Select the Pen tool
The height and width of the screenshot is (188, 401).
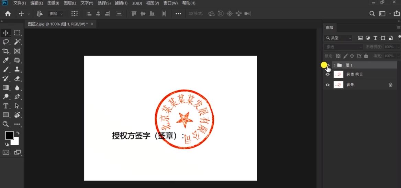click(x=17, y=97)
